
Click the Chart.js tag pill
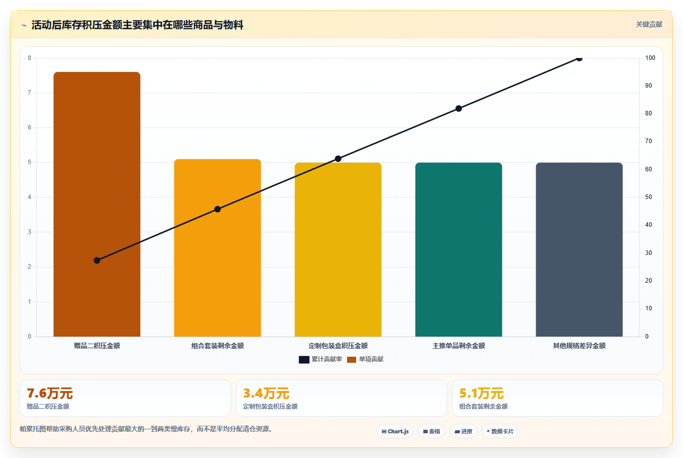[x=395, y=431]
